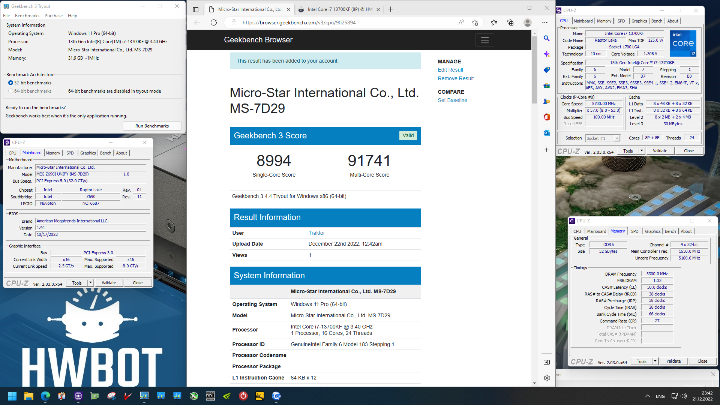The width and height of the screenshot is (720, 405).
Task: Reload the Geekbench page
Action: 214,22
